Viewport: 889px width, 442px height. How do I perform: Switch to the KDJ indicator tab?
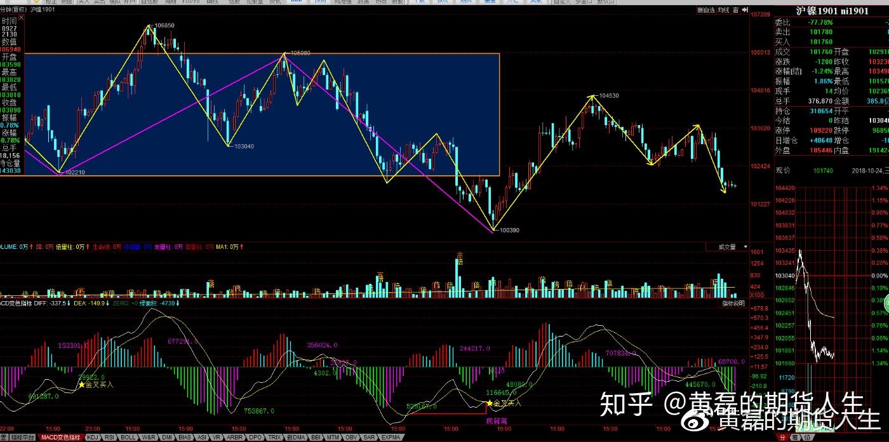pyautogui.click(x=93, y=438)
